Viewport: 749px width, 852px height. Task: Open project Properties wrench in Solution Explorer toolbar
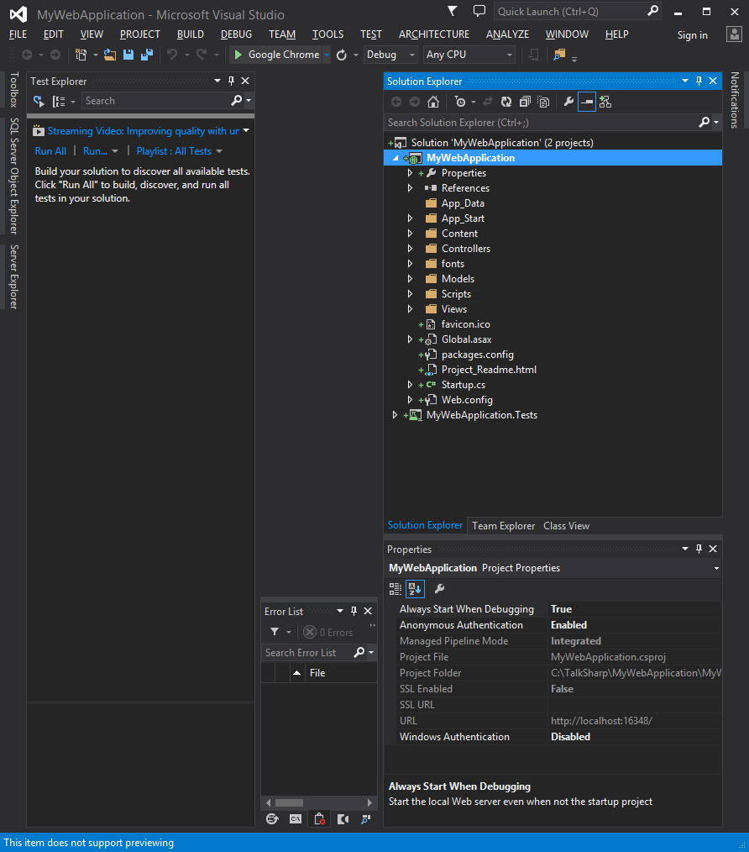pos(568,102)
